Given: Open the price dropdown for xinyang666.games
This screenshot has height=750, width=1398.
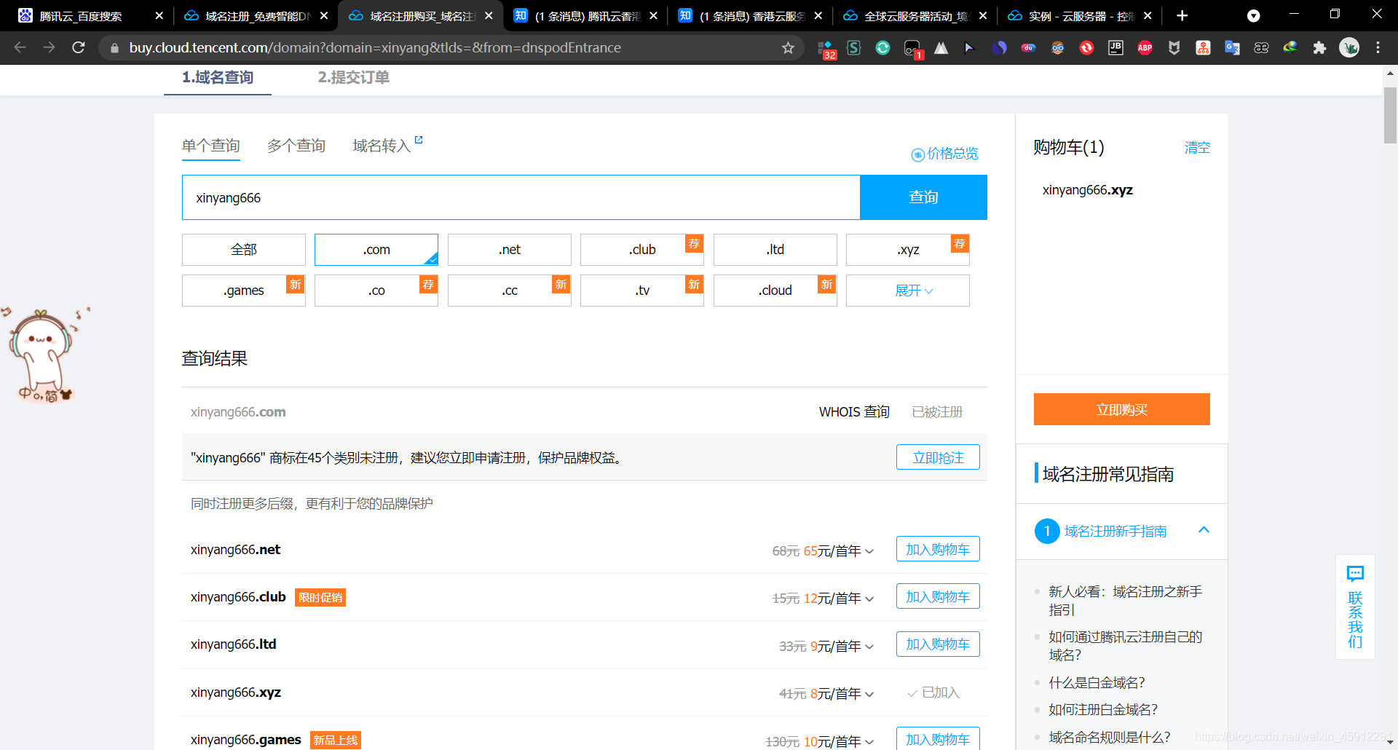Looking at the screenshot, I should tap(869, 742).
